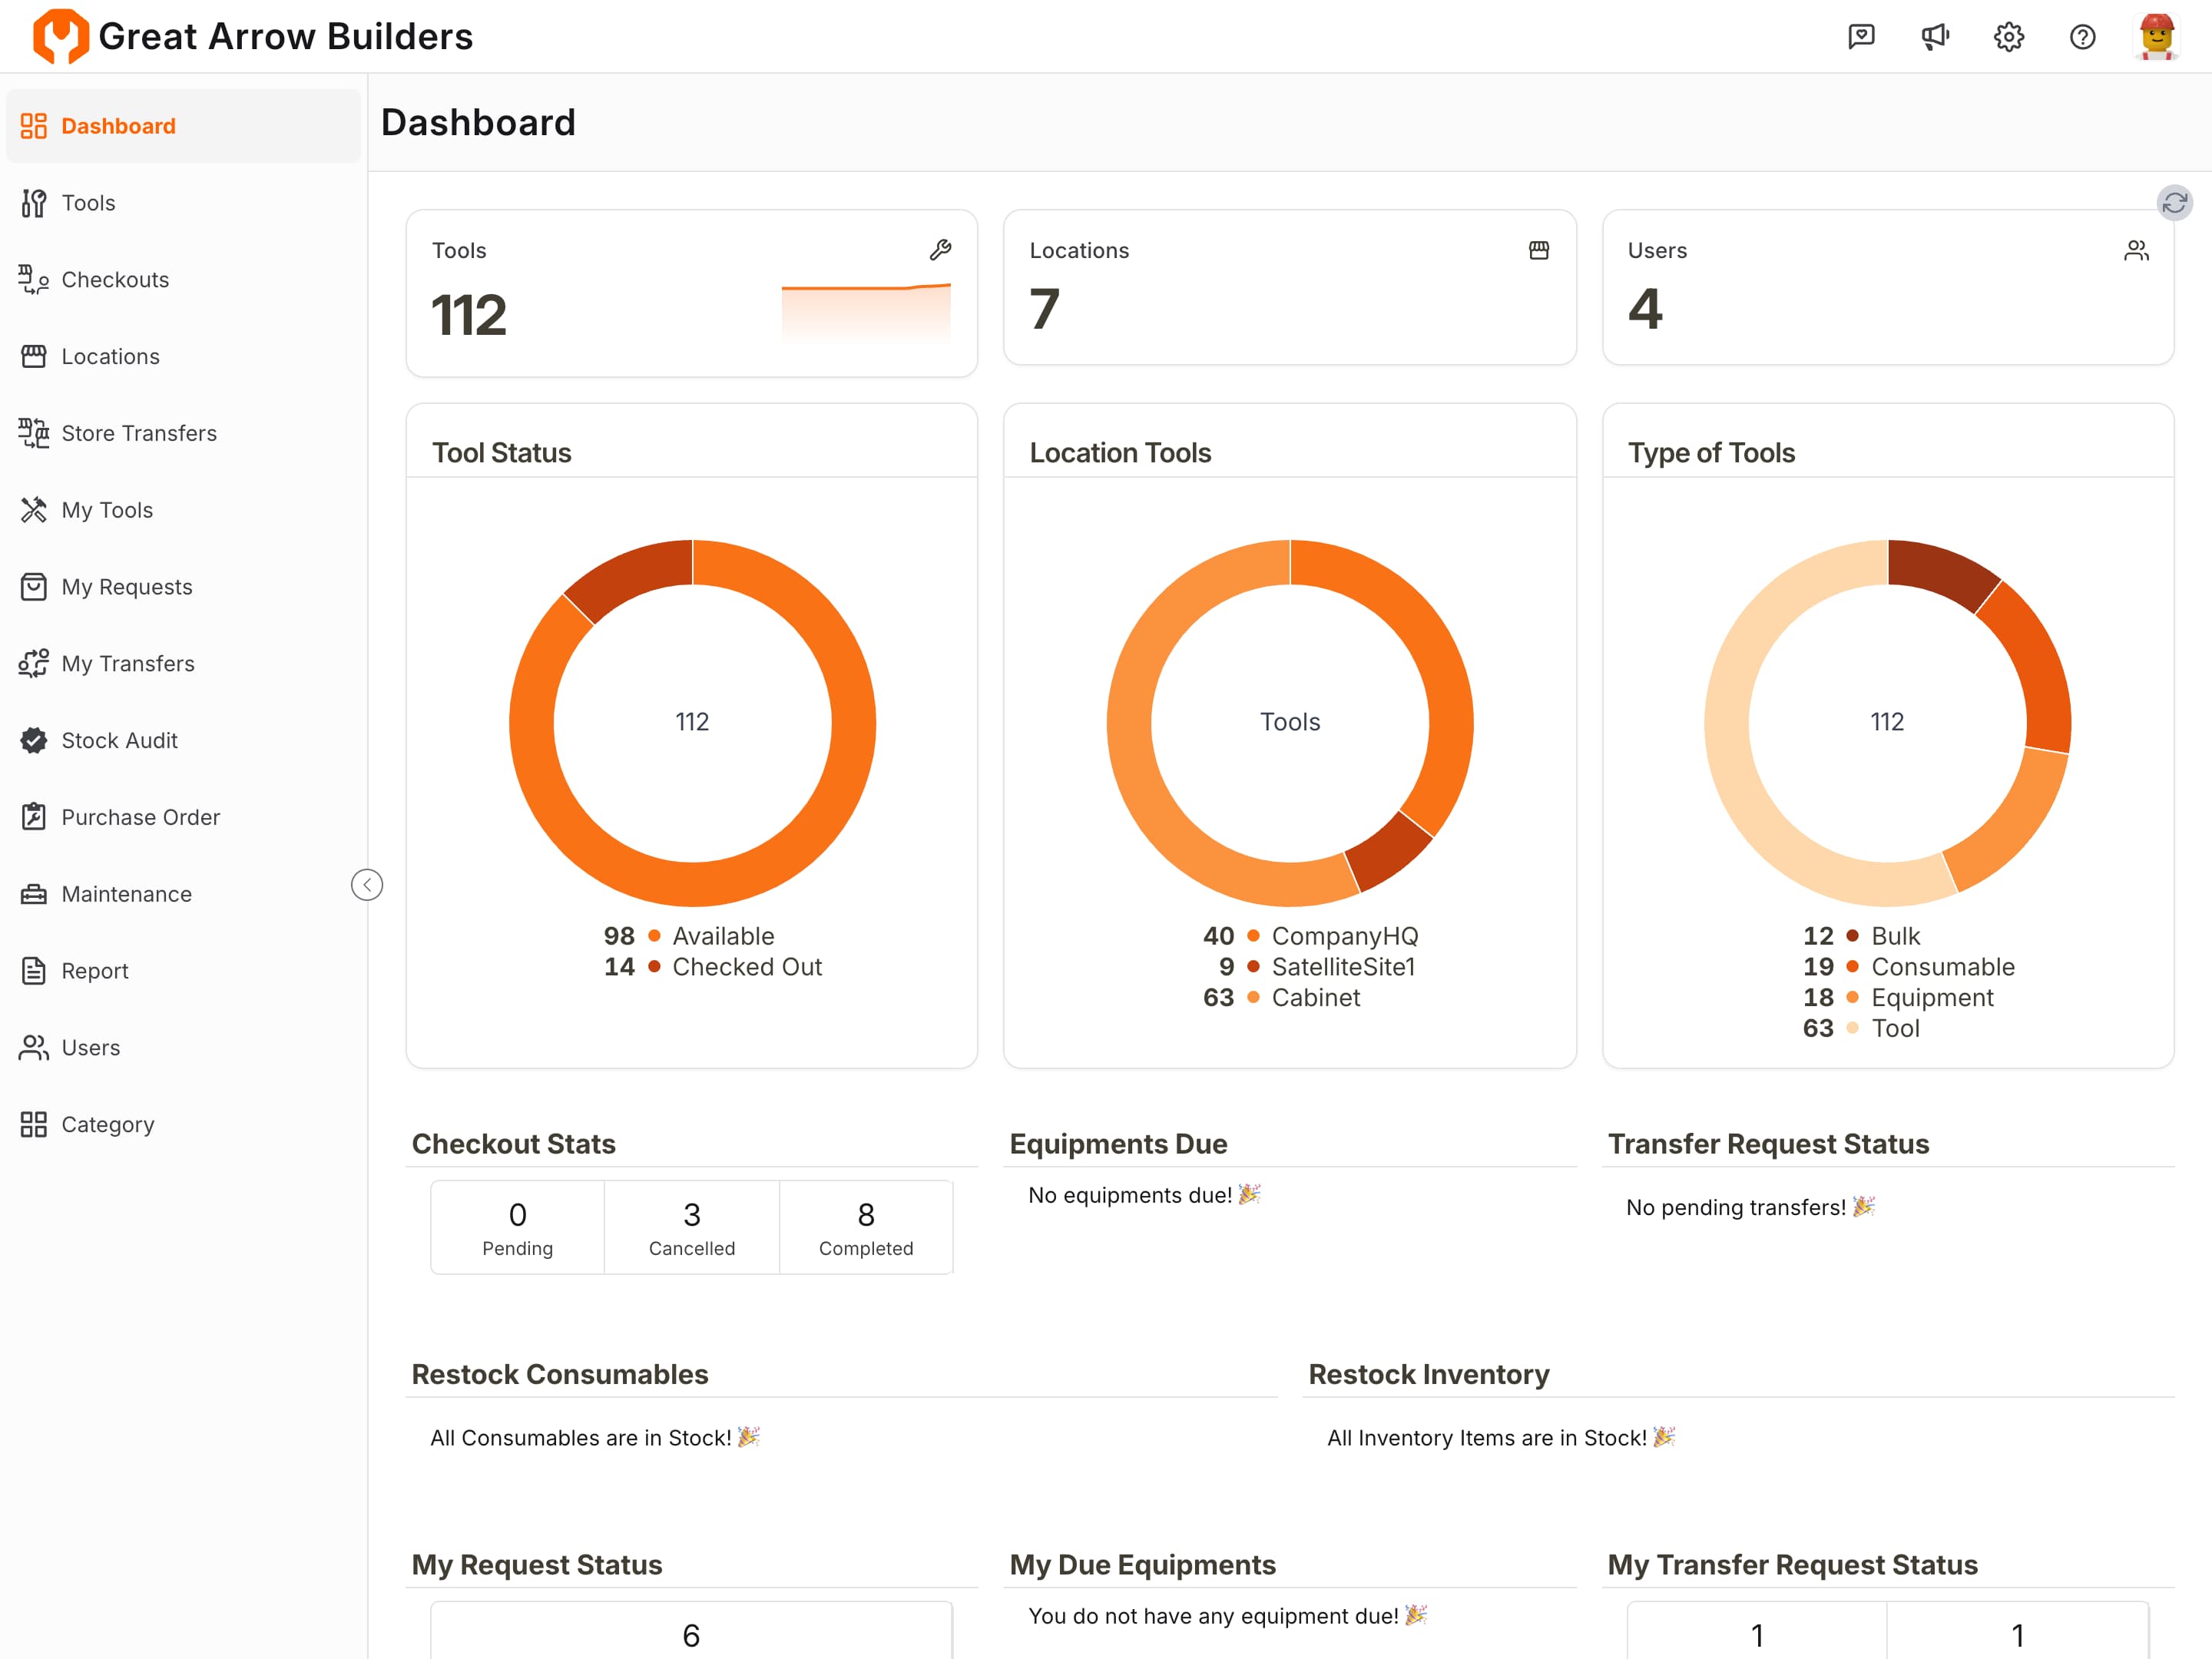Go to Stock Audit page
Viewport: 2212px width, 1659px height.
pos(119,740)
